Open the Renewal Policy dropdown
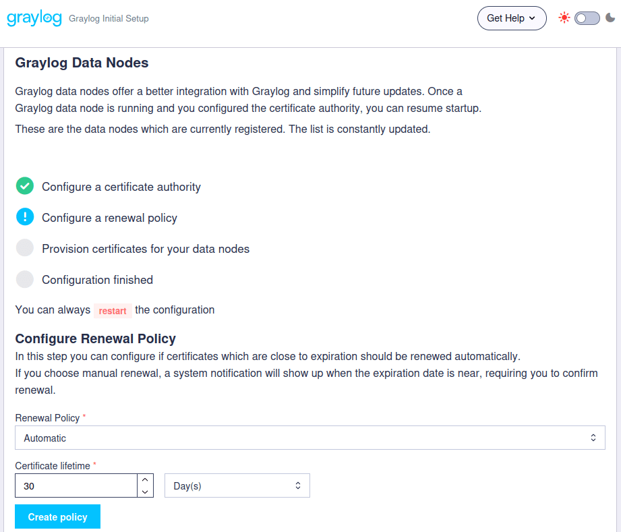Viewport: 621px width, 532px height. tap(310, 438)
